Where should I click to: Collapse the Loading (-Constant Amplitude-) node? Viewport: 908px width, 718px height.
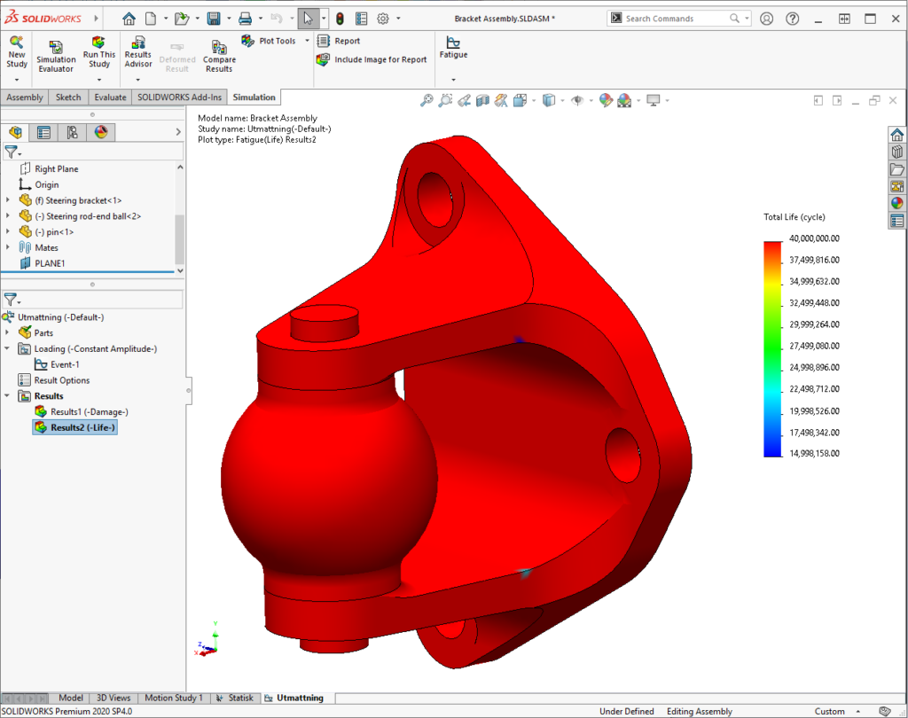[8, 349]
